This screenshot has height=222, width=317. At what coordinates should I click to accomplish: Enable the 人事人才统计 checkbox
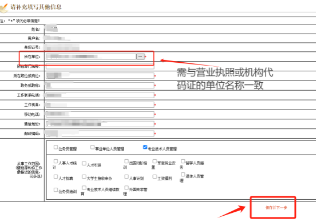pyautogui.click(x=56, y=161)
